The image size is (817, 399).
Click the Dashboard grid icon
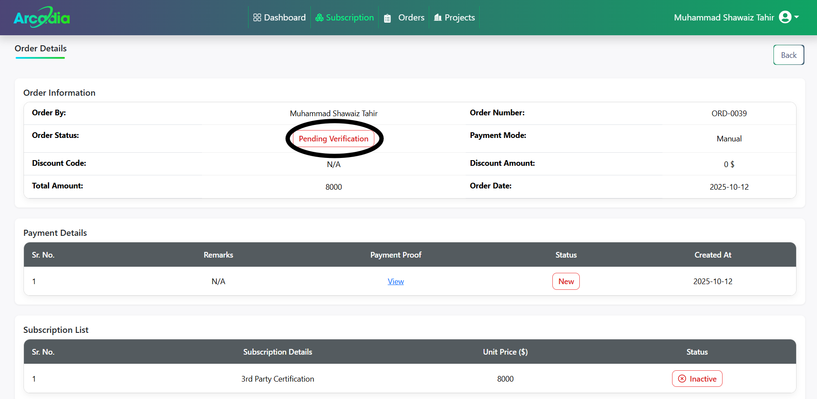257,17
